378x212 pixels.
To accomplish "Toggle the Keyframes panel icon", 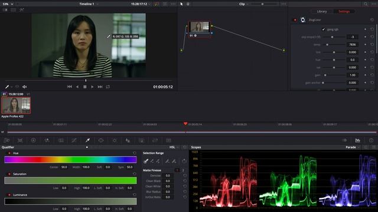I will pos(344,140).
